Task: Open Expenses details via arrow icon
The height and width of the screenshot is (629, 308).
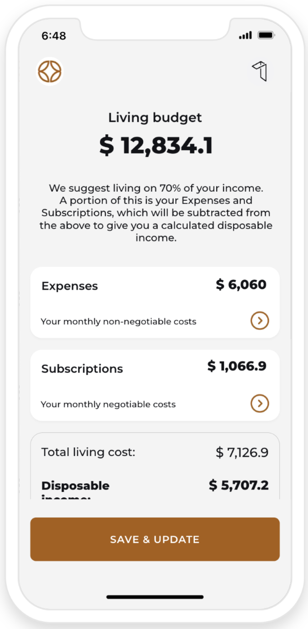Action: [x=260, y=321]
